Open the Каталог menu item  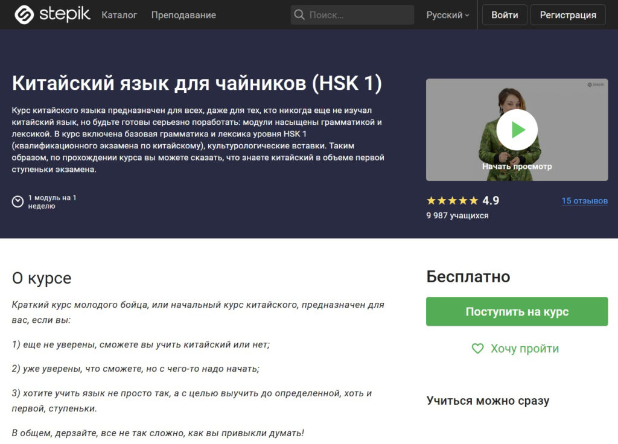pyautogui.click(x=119, y=15)
